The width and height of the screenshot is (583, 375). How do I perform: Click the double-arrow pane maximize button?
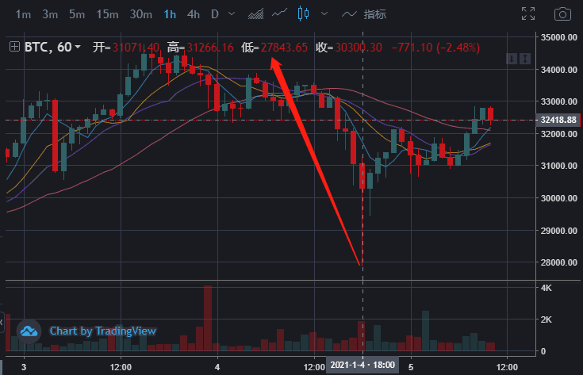525,59
